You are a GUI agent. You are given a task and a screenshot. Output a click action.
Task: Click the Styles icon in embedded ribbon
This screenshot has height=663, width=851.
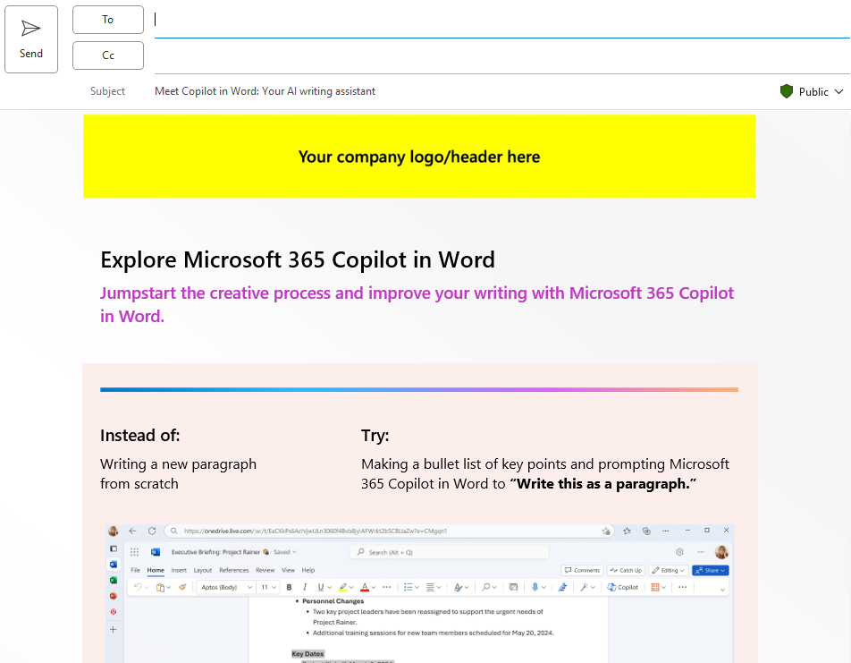459,587
